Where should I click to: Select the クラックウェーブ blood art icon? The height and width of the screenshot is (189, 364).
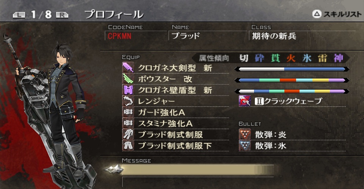point(245,101)
